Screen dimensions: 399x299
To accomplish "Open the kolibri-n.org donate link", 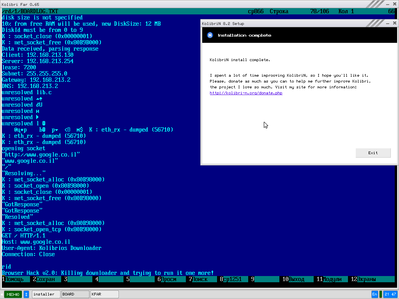I will tap(246, 93).
